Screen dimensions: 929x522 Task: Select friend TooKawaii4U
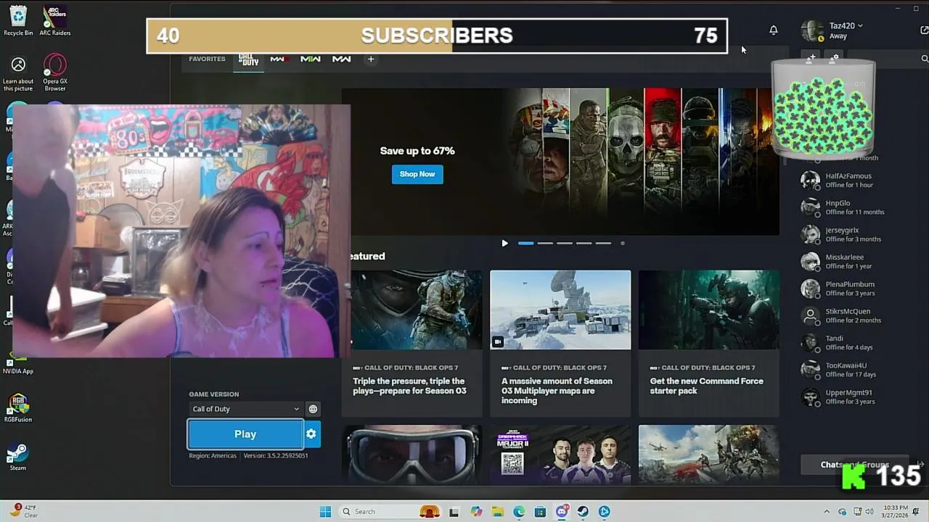[849, 370]
